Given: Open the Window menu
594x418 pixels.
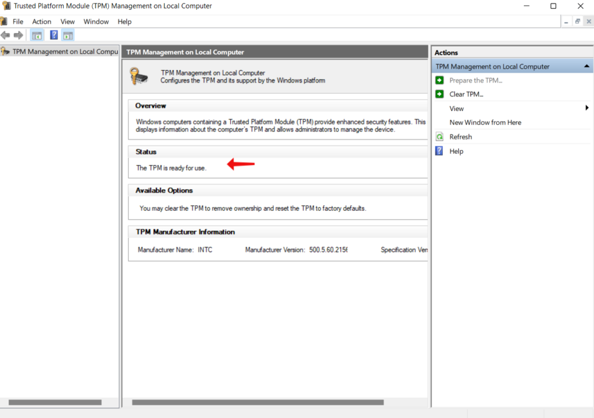Looking at the screenshot, I should [96, 21].
